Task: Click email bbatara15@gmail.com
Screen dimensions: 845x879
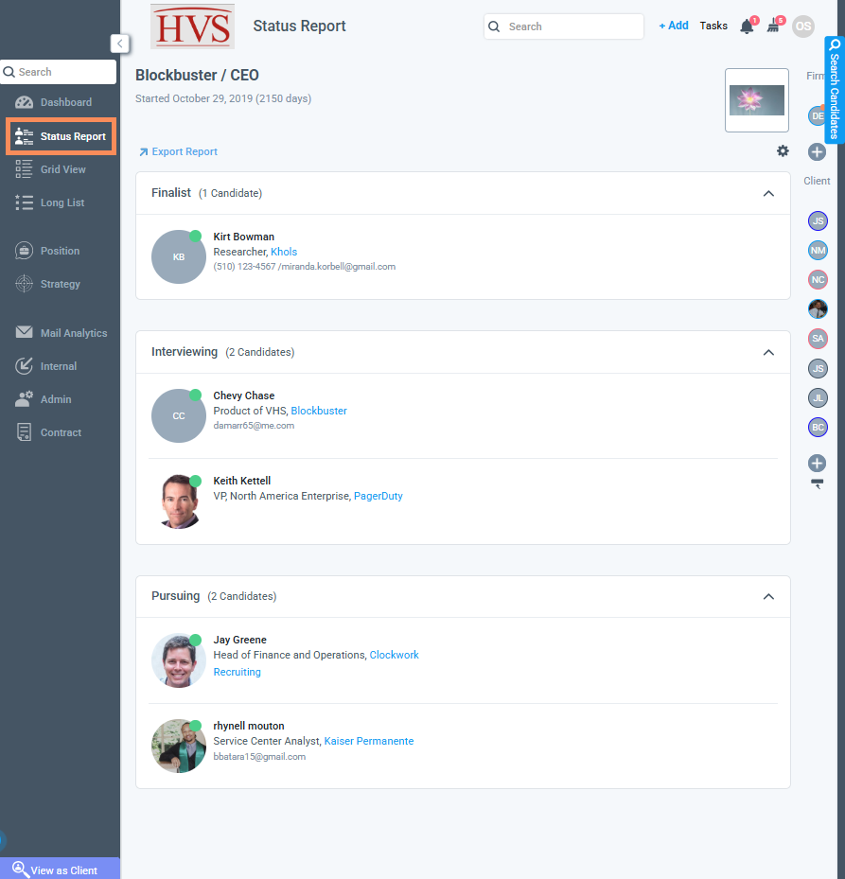Action: (x=259, y=757)
